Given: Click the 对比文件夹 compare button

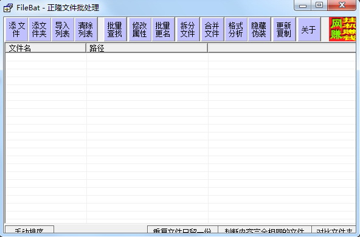Looking at the screenshot, I should tap(334, 230).
